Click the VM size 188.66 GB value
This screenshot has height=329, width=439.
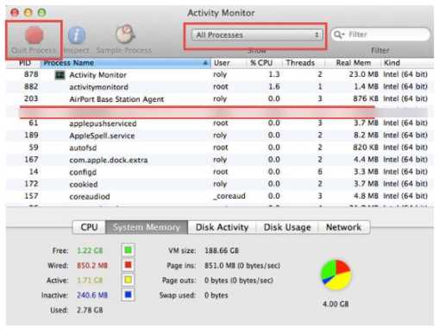pyautogui.click(x=222, y=250)
